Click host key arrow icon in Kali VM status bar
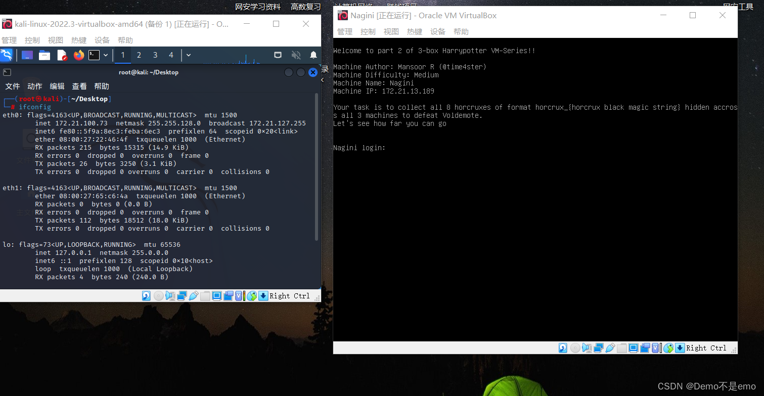The image size is (764, 396). tap(263, 296)
